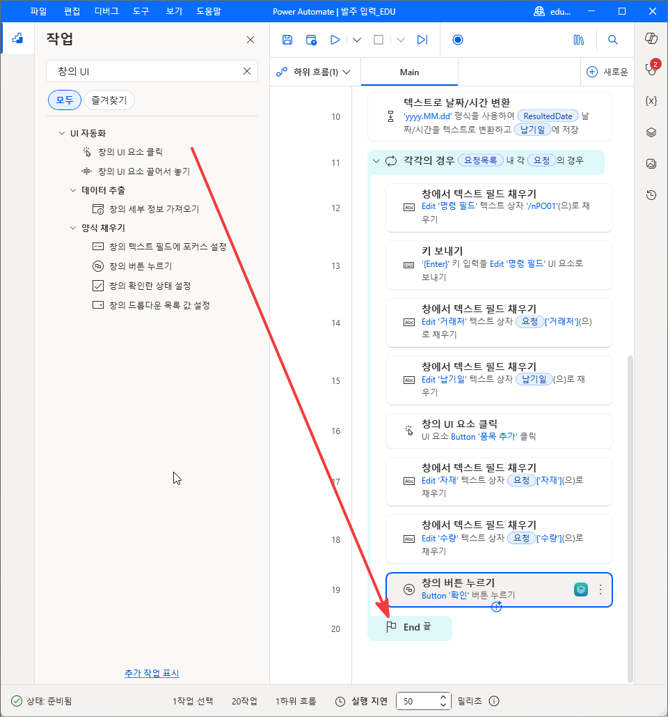Viewport: 668px width, 717px height.
Task: Run the flow with the play button
Action: pyautogui.click(x=335, y=40)
